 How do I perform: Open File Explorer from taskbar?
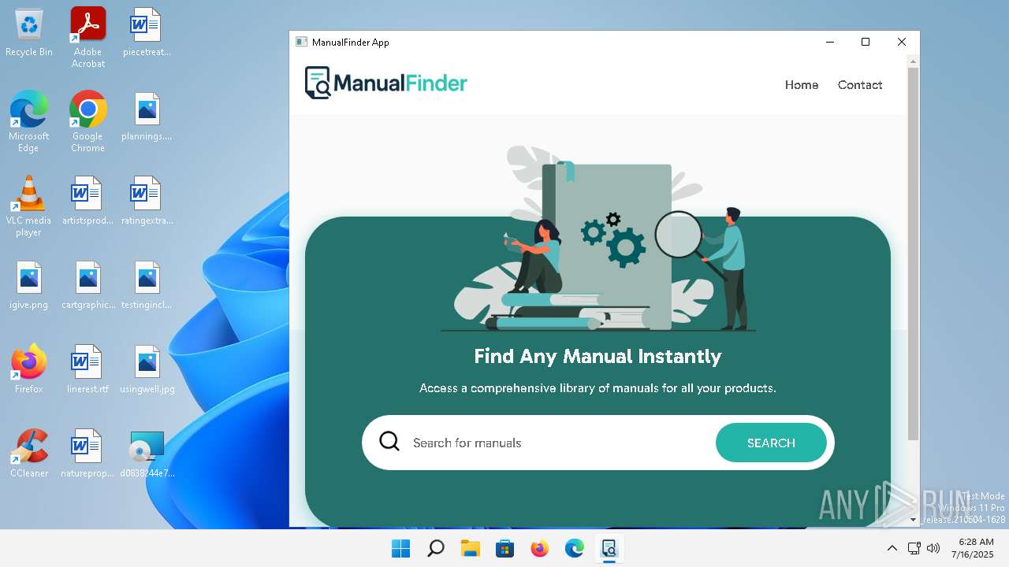[x=470, y=548]
